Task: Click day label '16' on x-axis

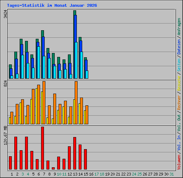Action: tap(91, 174)
